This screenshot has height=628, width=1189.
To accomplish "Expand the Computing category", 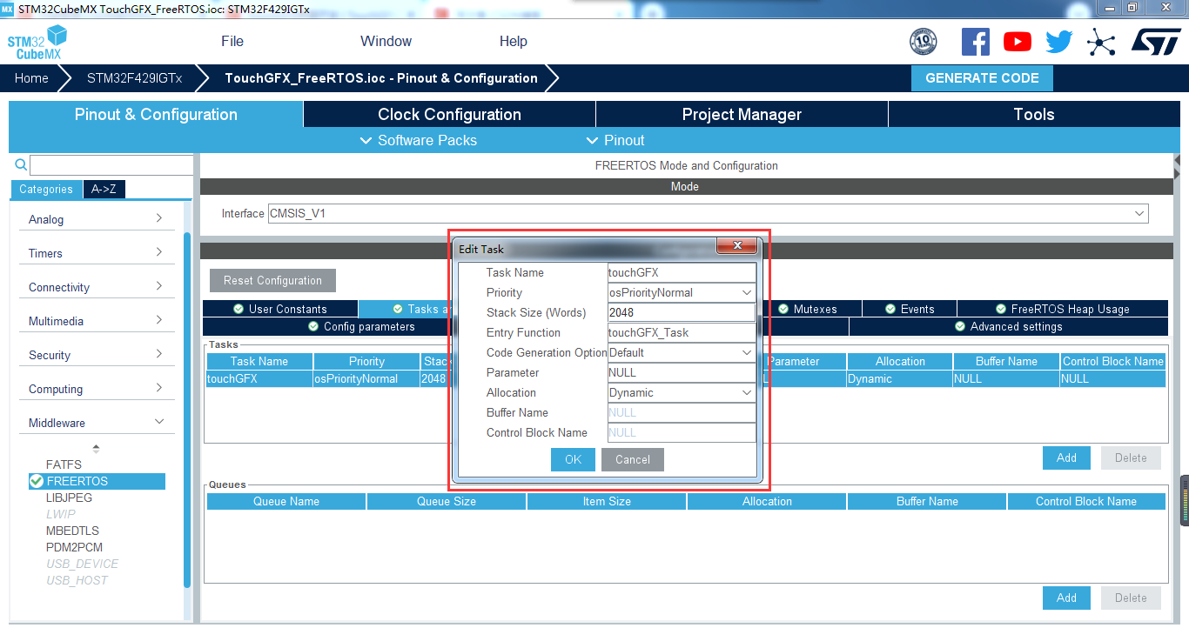I will click(96, 389).
